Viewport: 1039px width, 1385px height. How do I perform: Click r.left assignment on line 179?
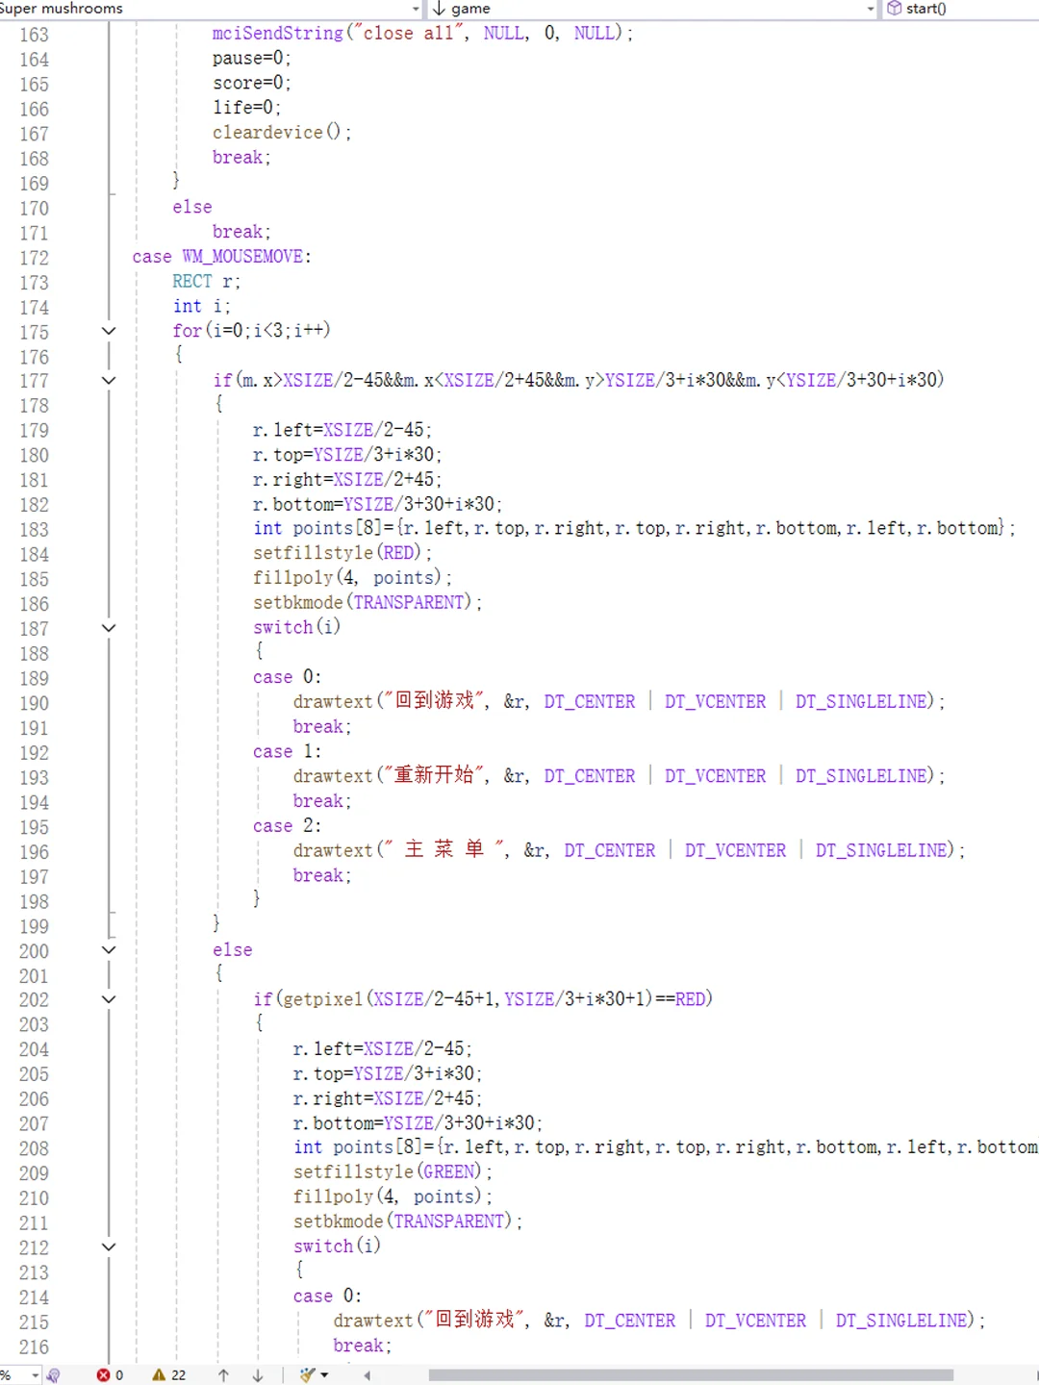342,430
